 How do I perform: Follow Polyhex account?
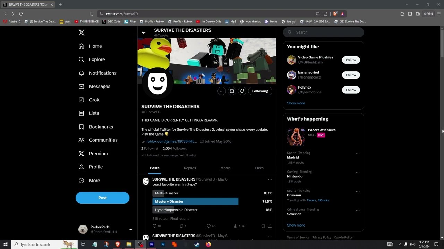pos(351,90)
